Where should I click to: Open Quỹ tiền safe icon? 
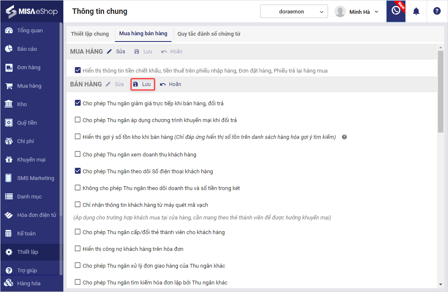9,123
